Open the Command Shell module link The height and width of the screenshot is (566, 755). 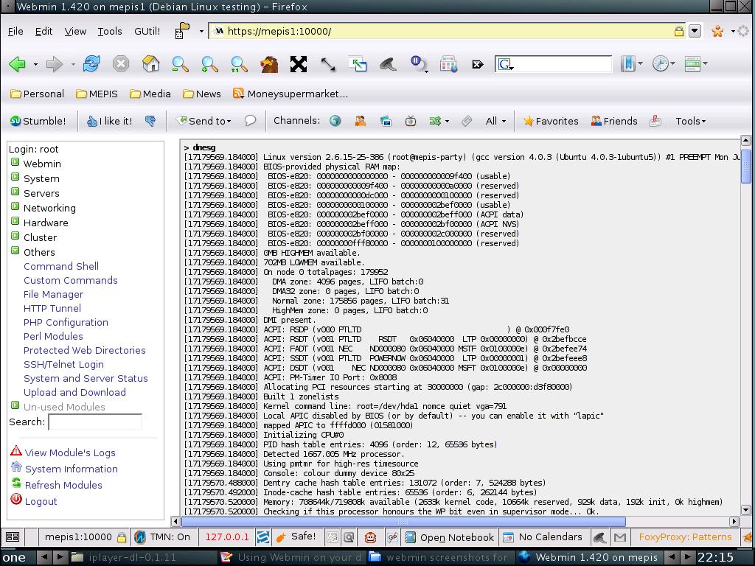pyautogui.click(x=61, y=266)
